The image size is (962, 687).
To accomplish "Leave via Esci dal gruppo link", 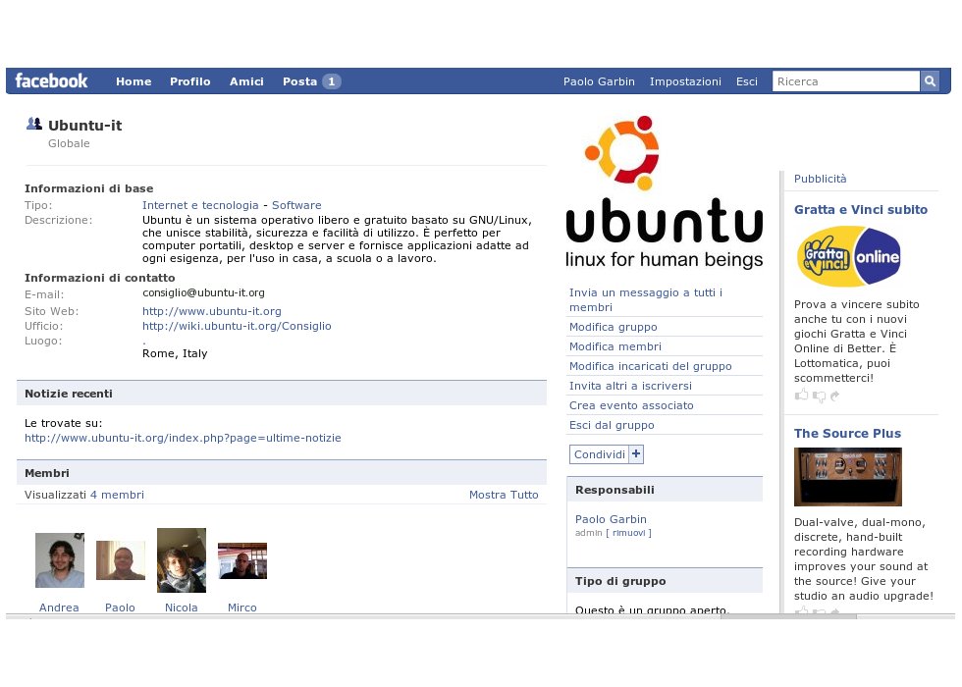I will pyautogui.click(x=612, y=425).
